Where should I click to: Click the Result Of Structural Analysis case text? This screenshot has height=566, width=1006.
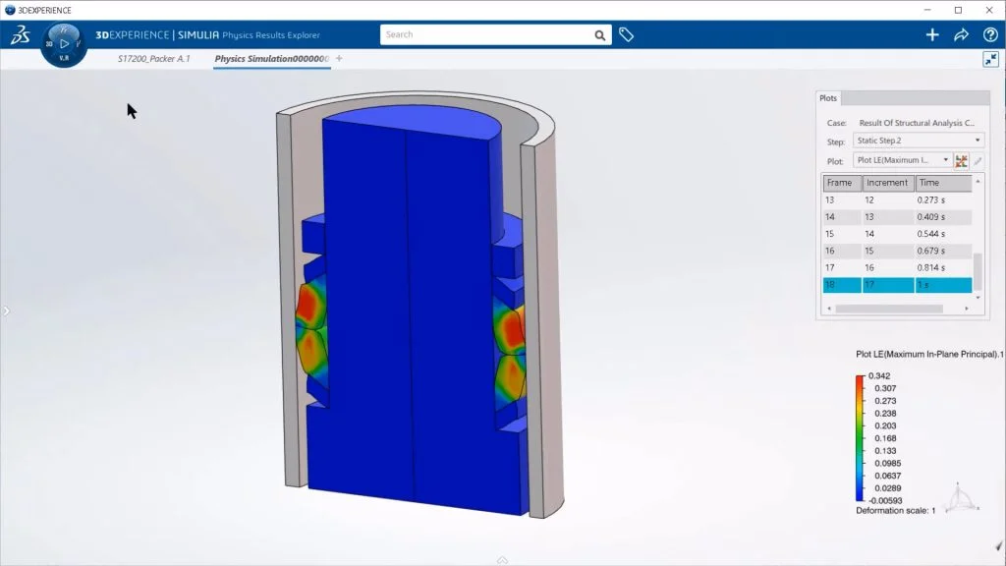pyautogui.click(x=917, y=123)
